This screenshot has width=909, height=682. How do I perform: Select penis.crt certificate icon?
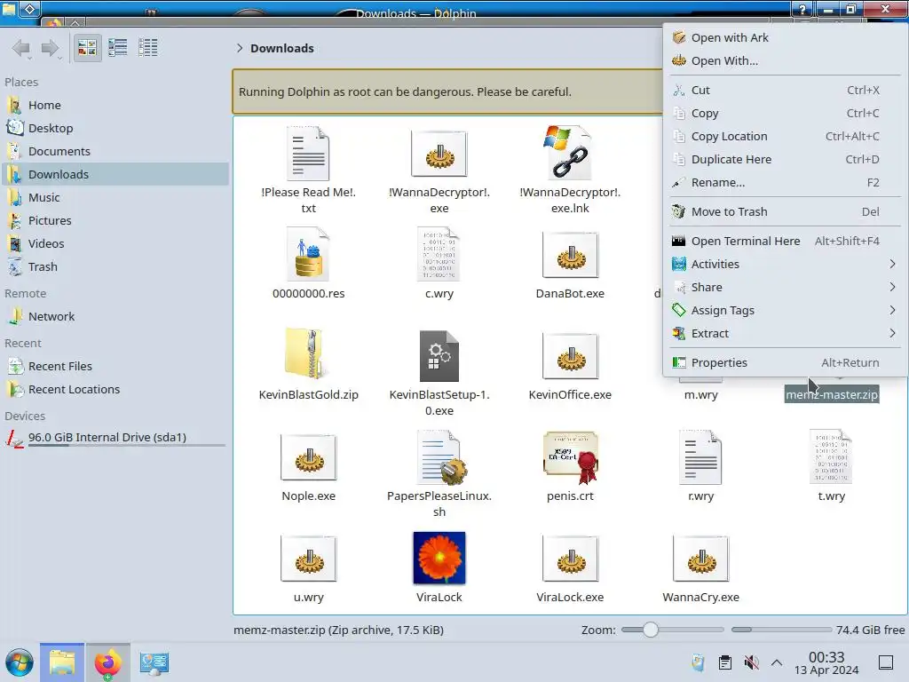coord(571,457)
